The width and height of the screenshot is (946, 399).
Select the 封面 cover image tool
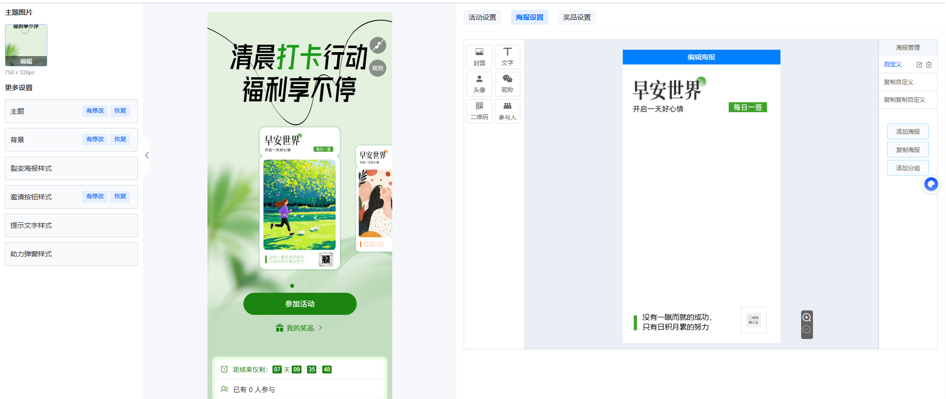[x=479, y=57]
